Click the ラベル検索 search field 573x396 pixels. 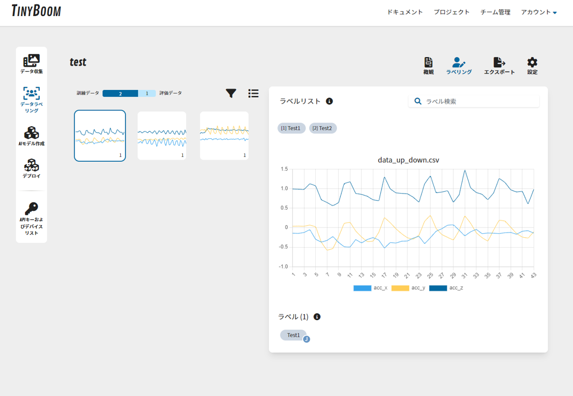474,102
